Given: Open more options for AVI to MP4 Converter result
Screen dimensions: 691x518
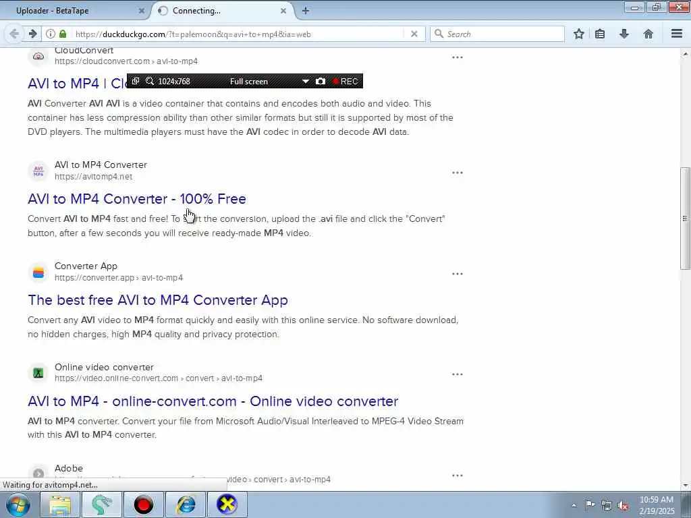Looking at the screenshot, I should tap(458, 173).
